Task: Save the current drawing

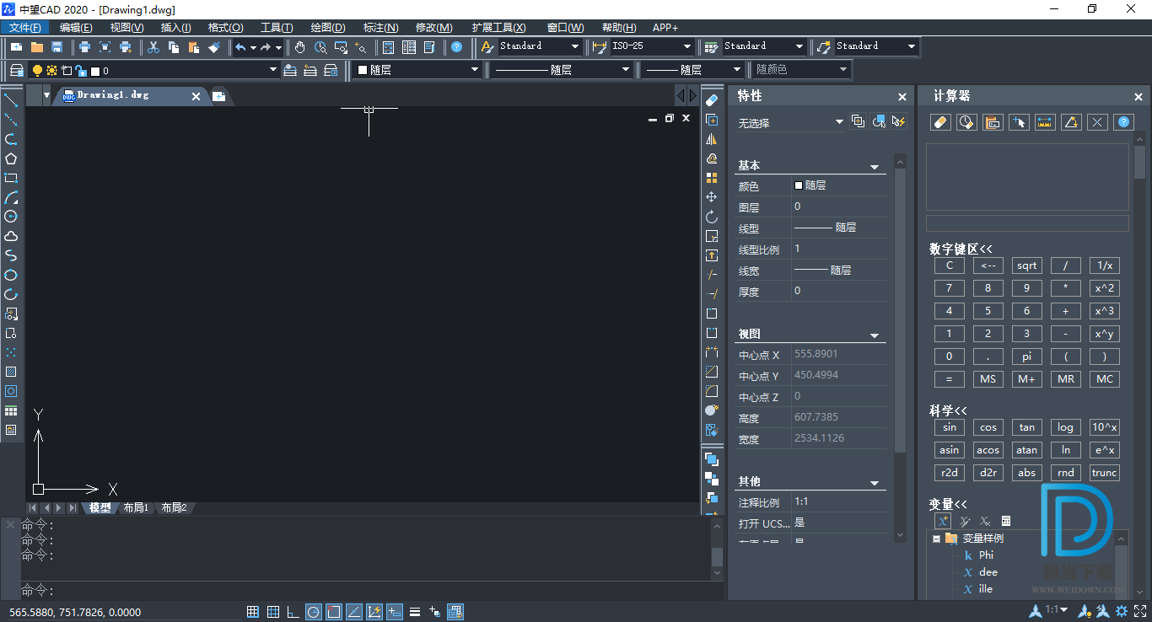Action: [57, 47]
